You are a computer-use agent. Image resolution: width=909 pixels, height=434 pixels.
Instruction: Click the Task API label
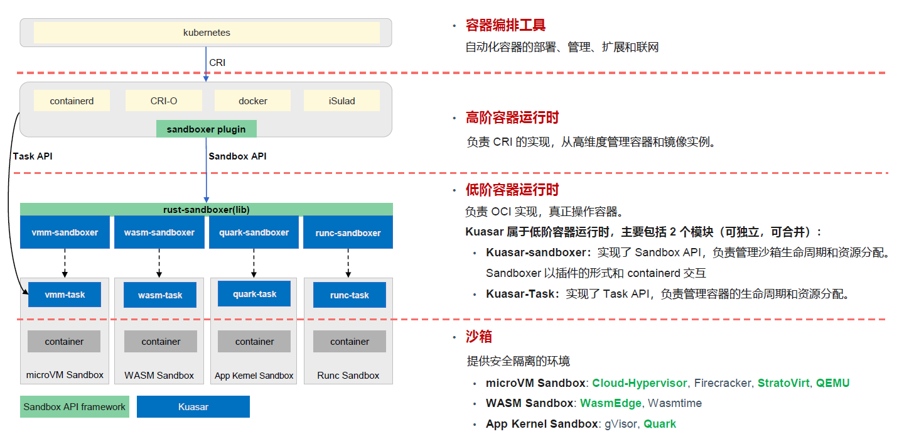click(33, 156)
